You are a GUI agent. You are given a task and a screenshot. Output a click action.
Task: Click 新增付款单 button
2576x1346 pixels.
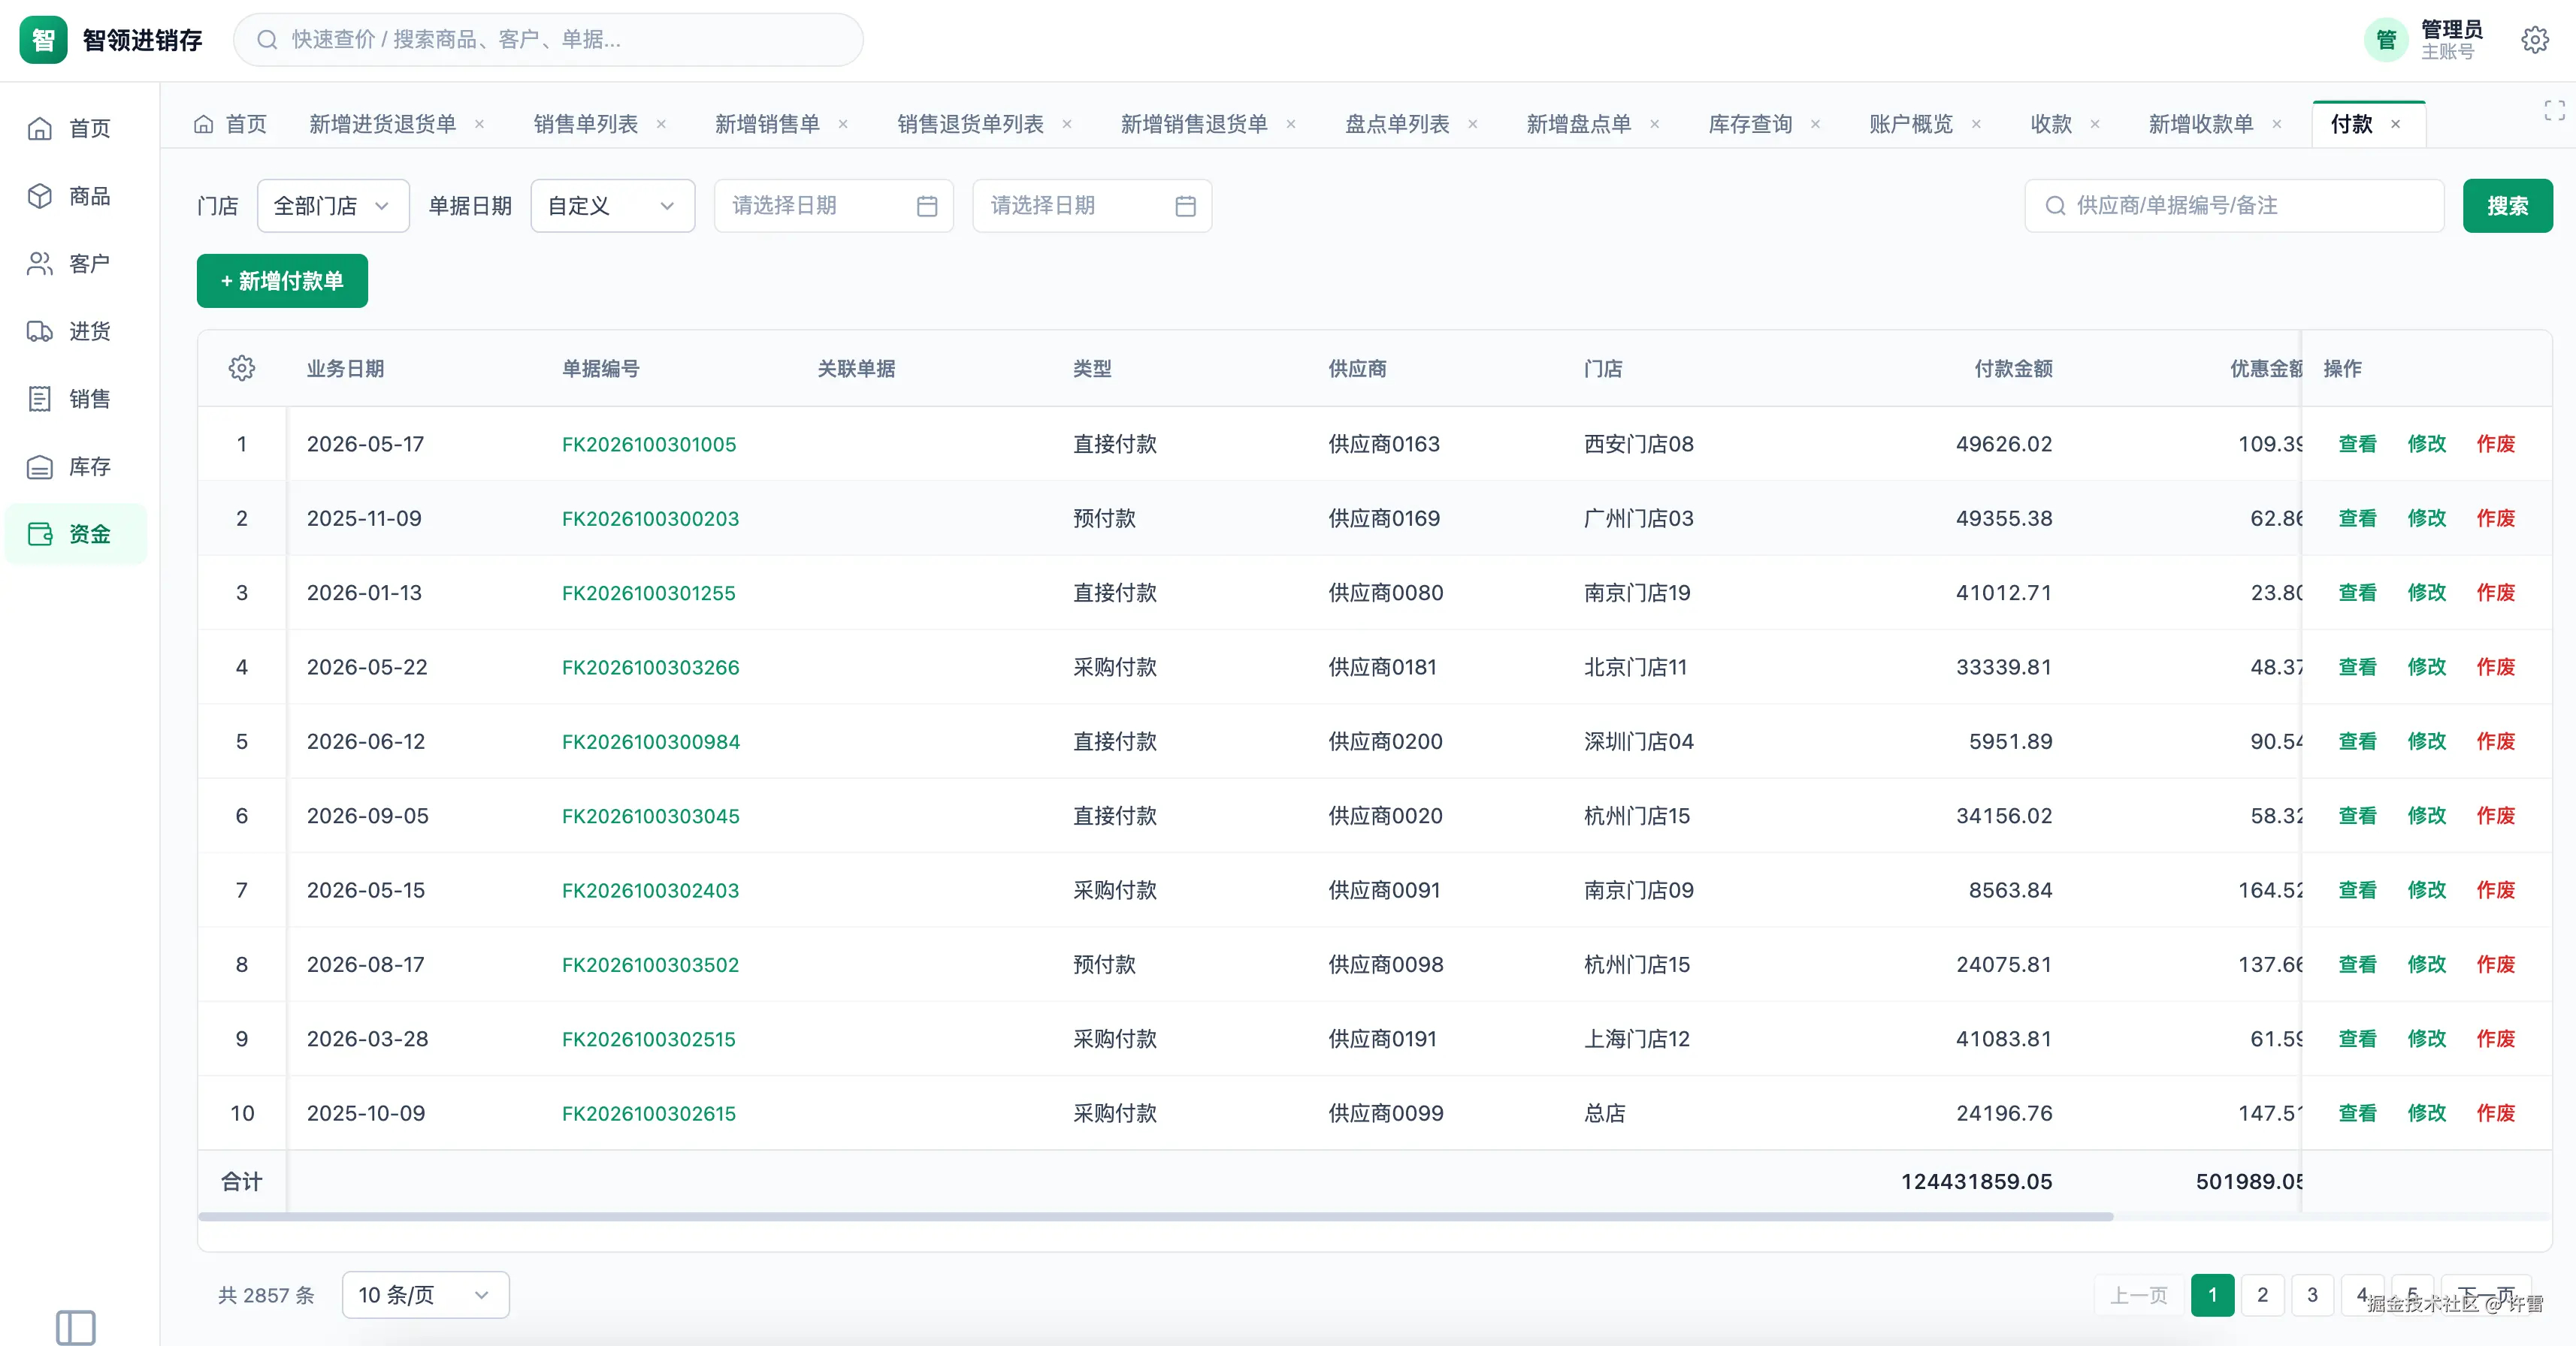[x=282, y=281]
